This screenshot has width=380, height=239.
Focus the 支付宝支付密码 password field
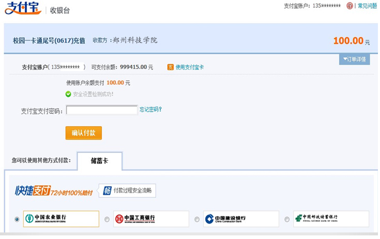(x=102, y=110)
